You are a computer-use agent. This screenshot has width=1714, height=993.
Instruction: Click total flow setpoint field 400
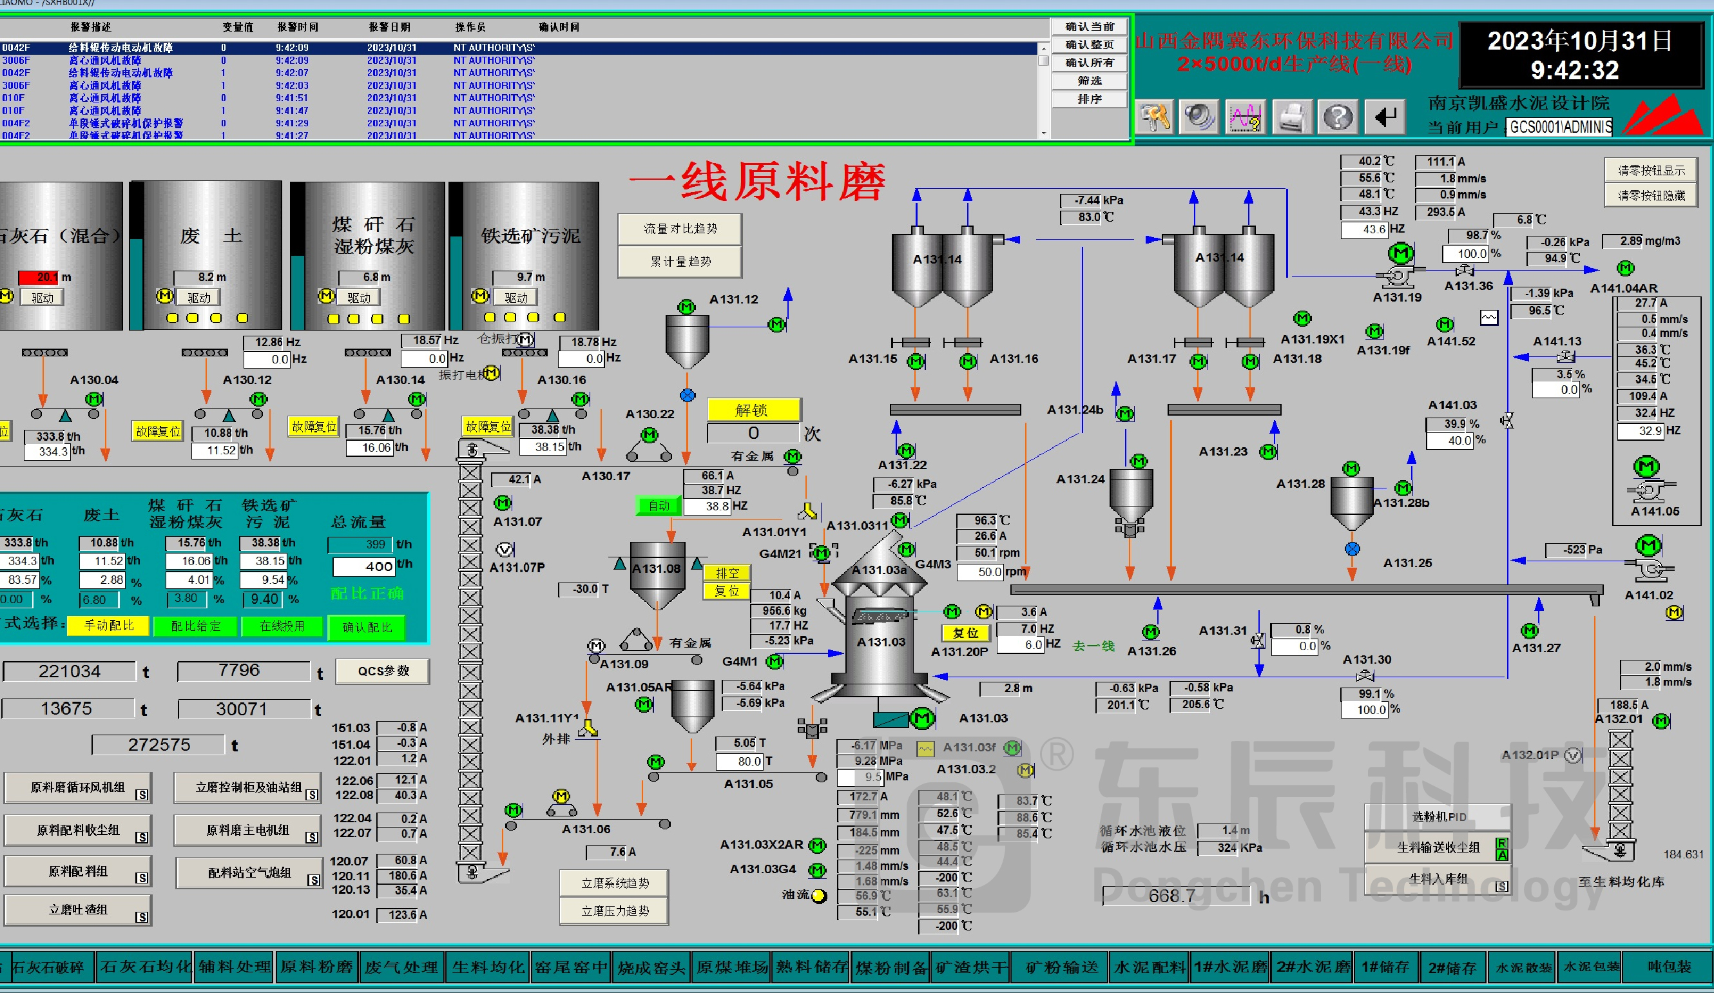[x=364, y=566]
